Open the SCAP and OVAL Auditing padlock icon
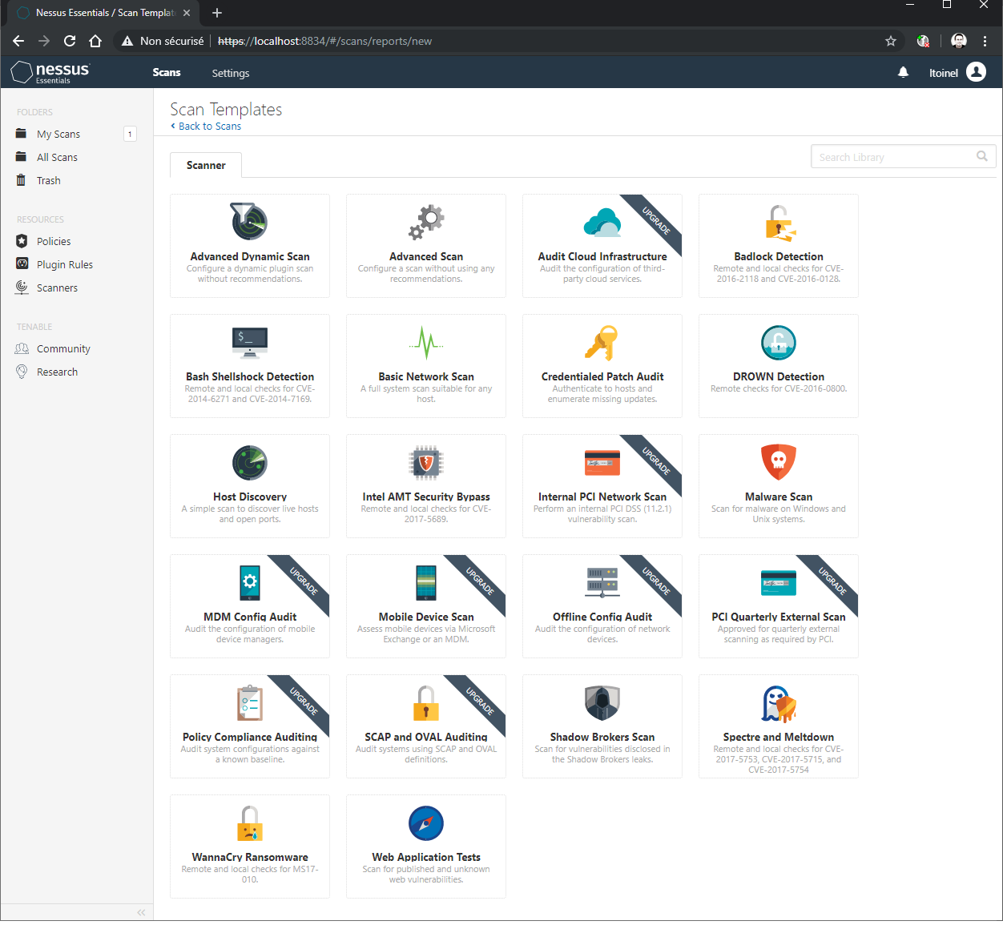The height and width of the screenshot is (929, 1003). [x=426, y=703]
